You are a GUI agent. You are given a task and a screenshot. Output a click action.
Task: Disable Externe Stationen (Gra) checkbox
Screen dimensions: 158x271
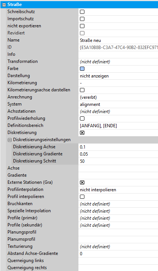click(x=82, y=183)
